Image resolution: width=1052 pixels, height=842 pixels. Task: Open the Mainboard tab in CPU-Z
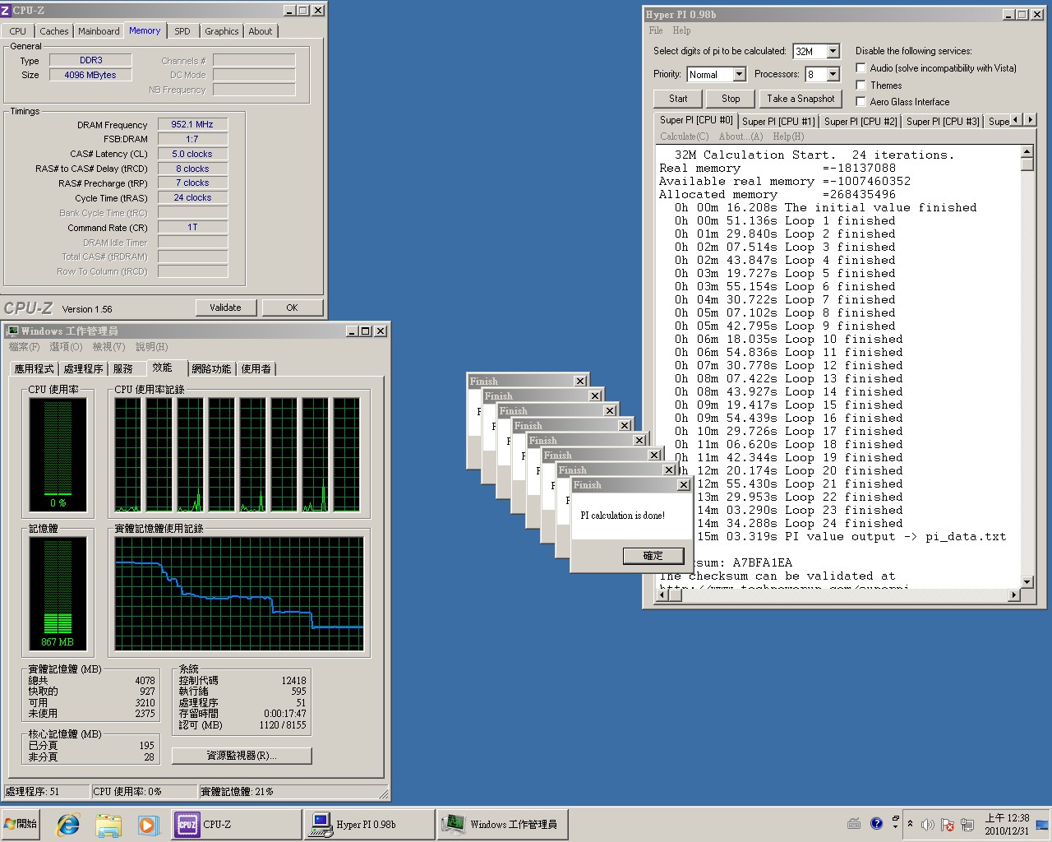[99, 31]
